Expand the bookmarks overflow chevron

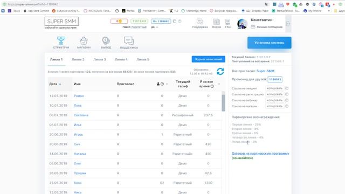(329, 11)
